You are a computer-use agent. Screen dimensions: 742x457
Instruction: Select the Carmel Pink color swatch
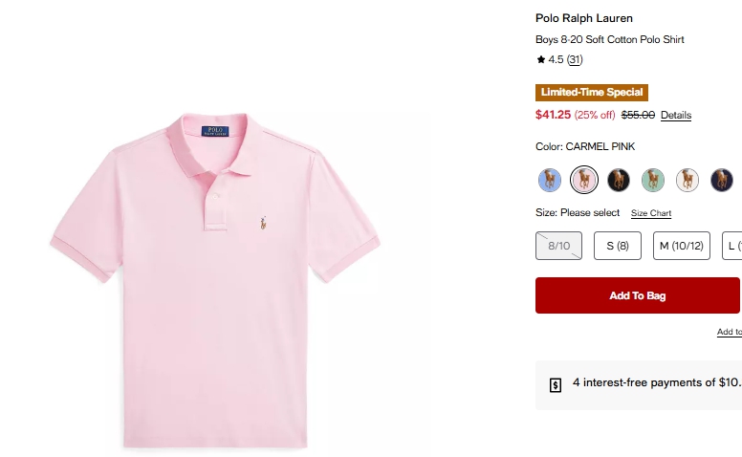coord(584,179)
